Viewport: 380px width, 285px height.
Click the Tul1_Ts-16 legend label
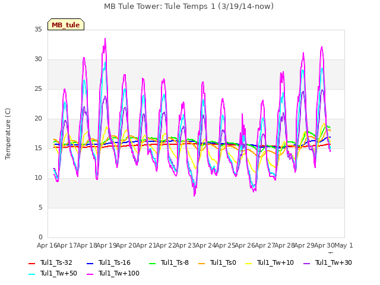click(115, 262)
